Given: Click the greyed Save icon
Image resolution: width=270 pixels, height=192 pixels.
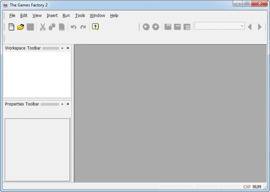Looking at the screenshot, I should (30, 27).
